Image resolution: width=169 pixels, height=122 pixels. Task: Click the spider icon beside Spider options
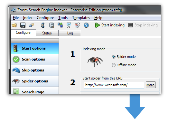pos(16,81)
